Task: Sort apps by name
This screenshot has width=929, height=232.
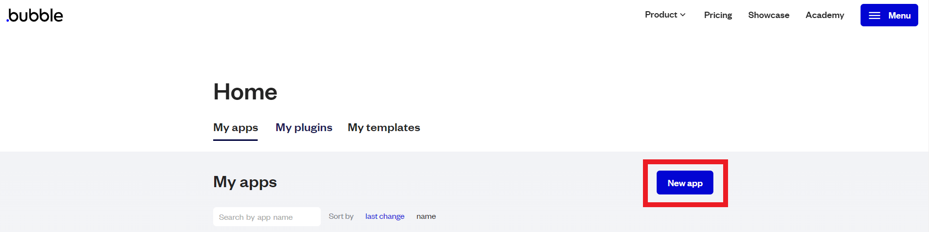Action: [x=426, y=216]
